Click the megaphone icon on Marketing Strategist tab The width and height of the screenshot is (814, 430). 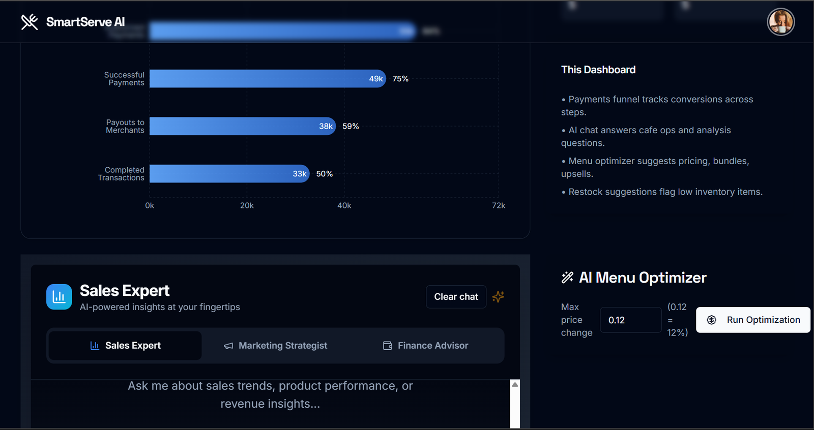point(228,346)
